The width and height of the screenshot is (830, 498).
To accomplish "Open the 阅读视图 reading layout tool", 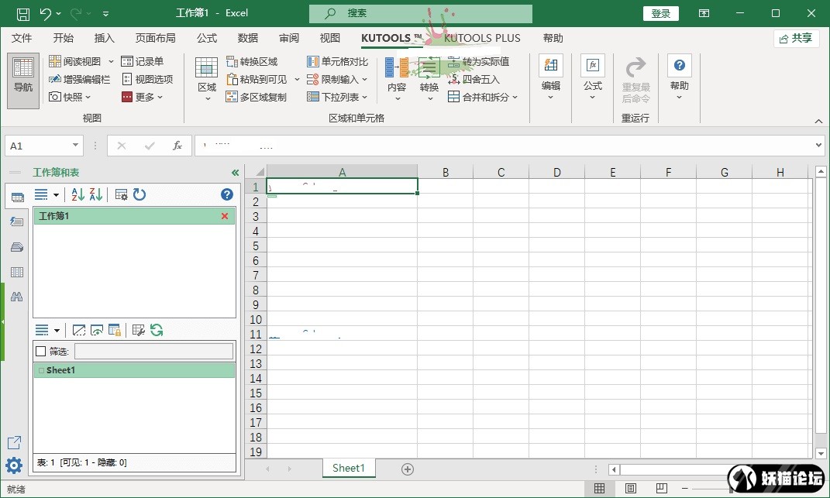I will pos(74,61).
